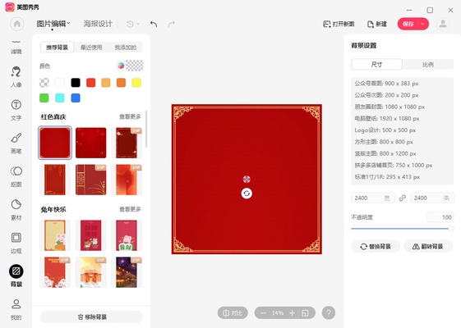The image size is (461, 328).
Task: Open the save options dropdown arrow
Action: tap(422, 24)
